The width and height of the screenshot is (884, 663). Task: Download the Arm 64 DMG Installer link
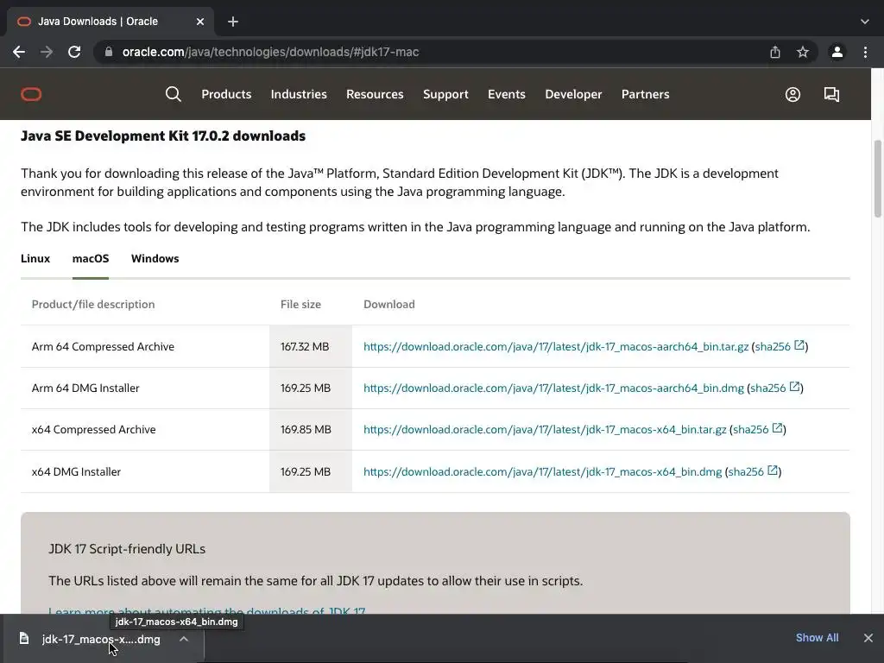553,388
